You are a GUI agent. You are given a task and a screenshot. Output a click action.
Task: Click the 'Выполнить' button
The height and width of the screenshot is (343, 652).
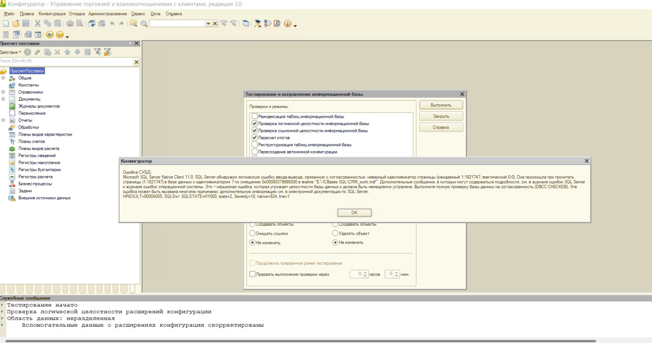click(441, 105)
